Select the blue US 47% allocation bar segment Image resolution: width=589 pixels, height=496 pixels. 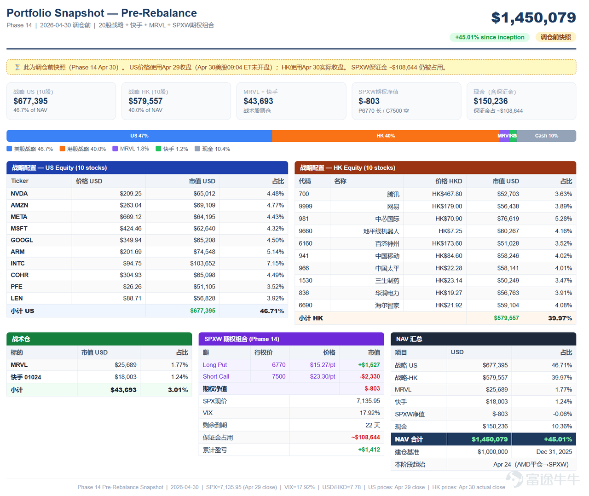(139, 136)
